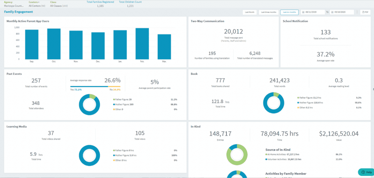Click the Past Events attendees donut chart

point(89,105)
